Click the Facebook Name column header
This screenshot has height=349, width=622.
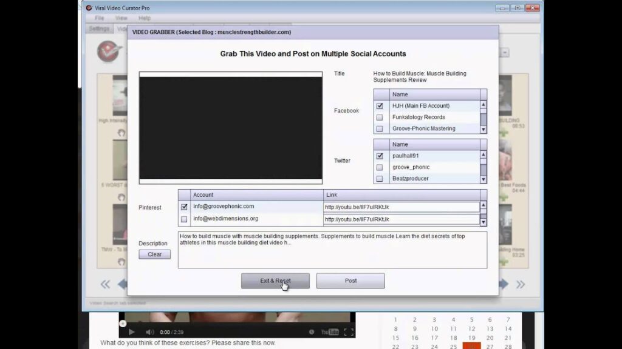pos(435,94)
